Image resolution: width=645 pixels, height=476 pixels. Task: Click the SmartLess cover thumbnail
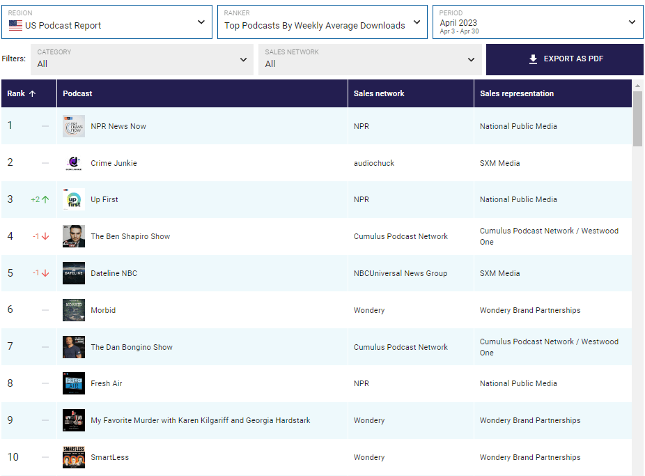(x=74, y=457)
